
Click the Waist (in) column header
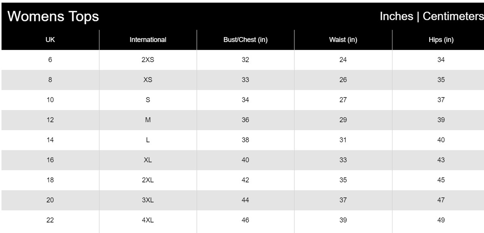click(x=343, y=40)
